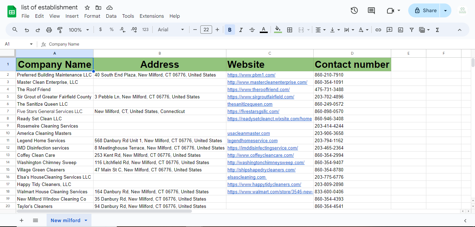
Task: Print the spreadsheet
Action: [49, 30]
